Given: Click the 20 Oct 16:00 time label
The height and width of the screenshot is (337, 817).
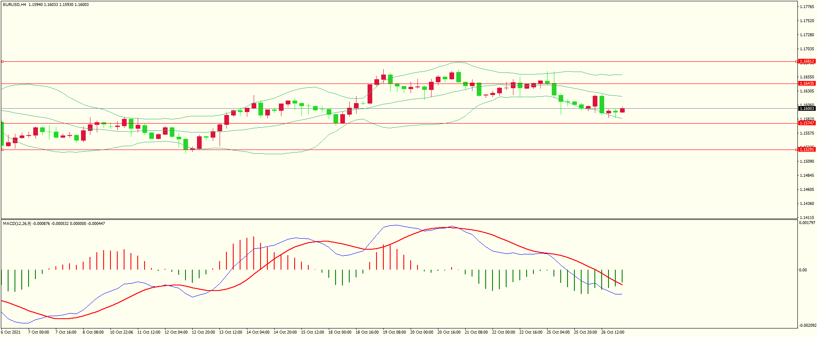Looking at the screenshot, I should tap(449, 332).
